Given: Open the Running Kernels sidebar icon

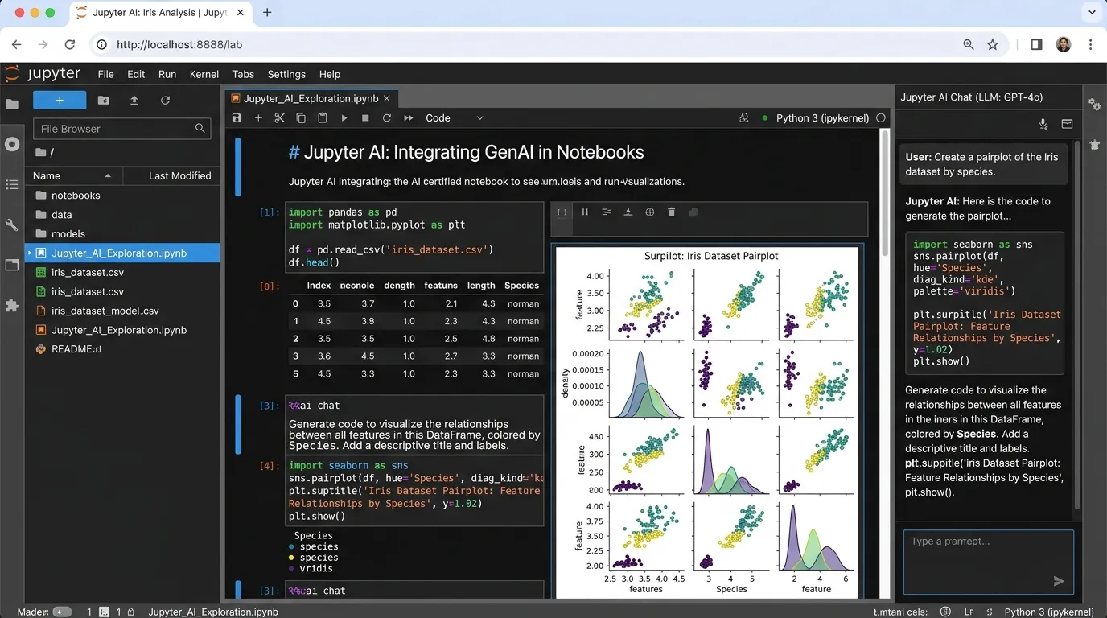Looking at the screenshot, I should tap(11, 144).
